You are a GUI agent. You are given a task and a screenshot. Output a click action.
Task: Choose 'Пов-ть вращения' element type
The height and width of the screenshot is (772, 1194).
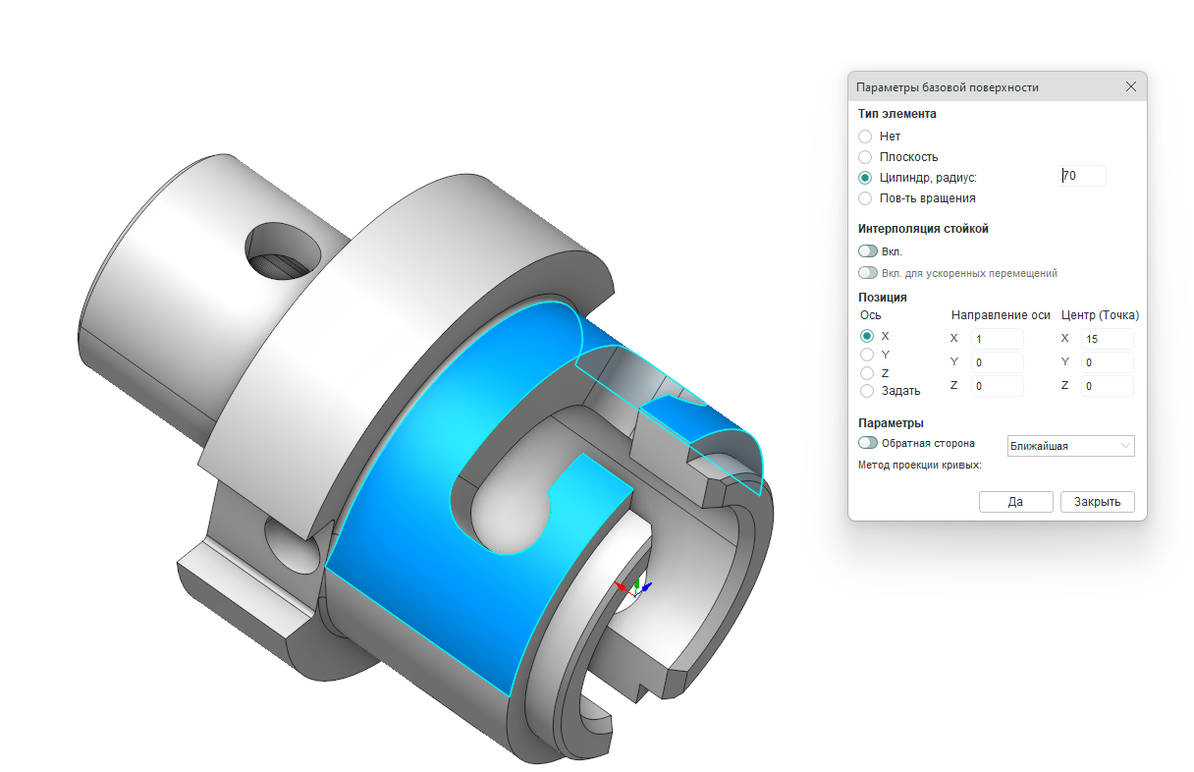[x=865, y=198]
